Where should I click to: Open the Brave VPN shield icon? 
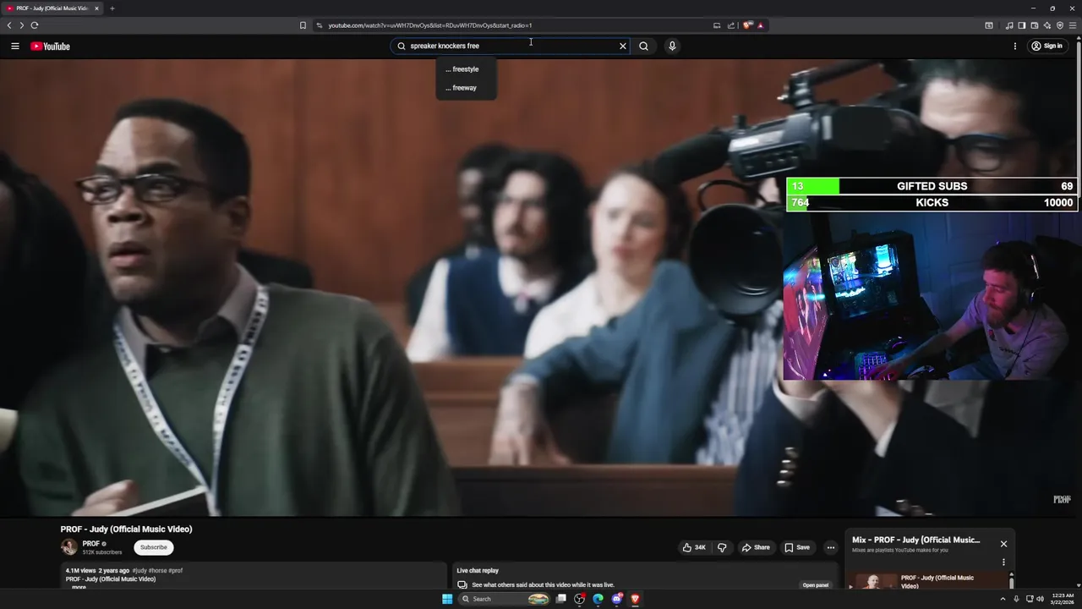pyautogui.click(x=1059, y=25)
